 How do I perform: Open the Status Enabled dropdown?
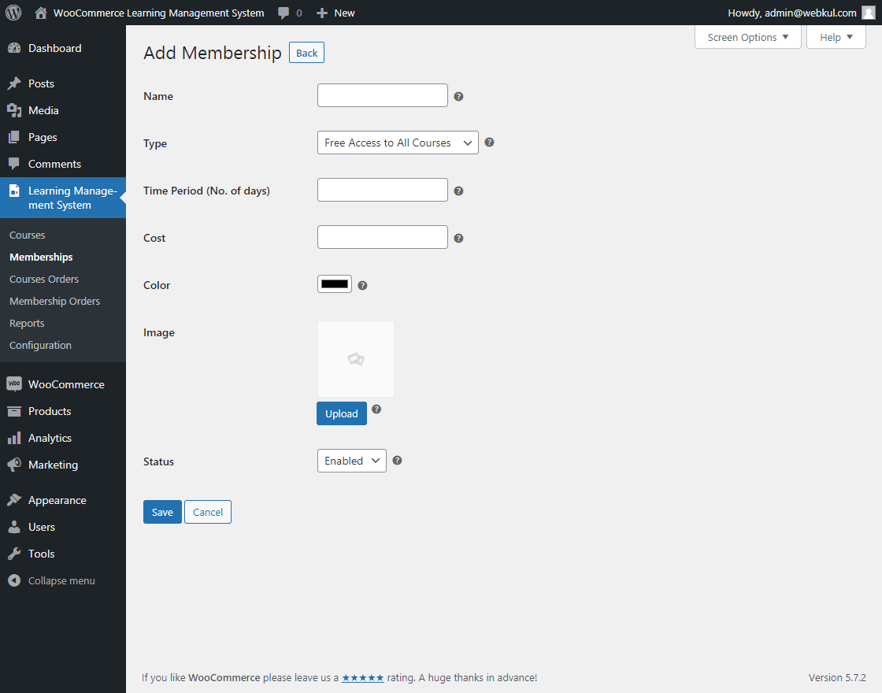coord(351,461)
